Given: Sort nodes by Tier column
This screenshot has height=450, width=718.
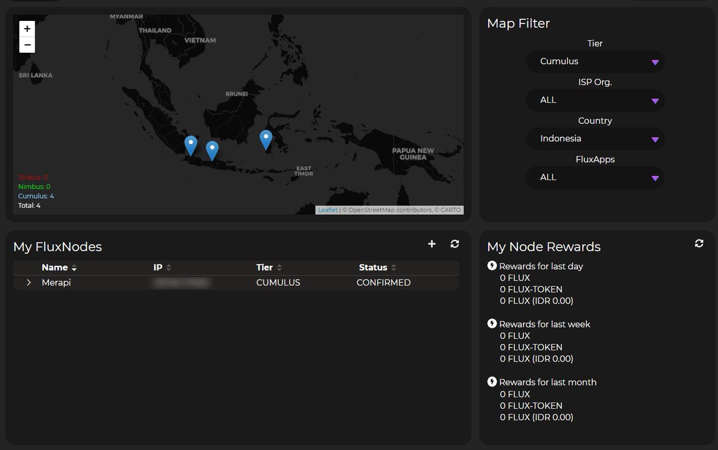Looking at the screenshot, I should [x=269, y=267].
